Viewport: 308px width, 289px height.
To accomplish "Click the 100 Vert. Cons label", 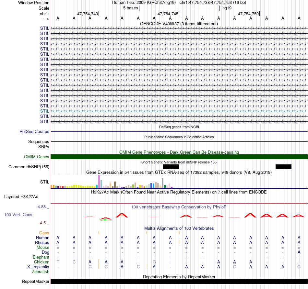I will (x=18, y=215).
